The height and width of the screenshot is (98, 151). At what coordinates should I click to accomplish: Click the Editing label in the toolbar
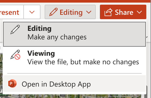point(71,12)
